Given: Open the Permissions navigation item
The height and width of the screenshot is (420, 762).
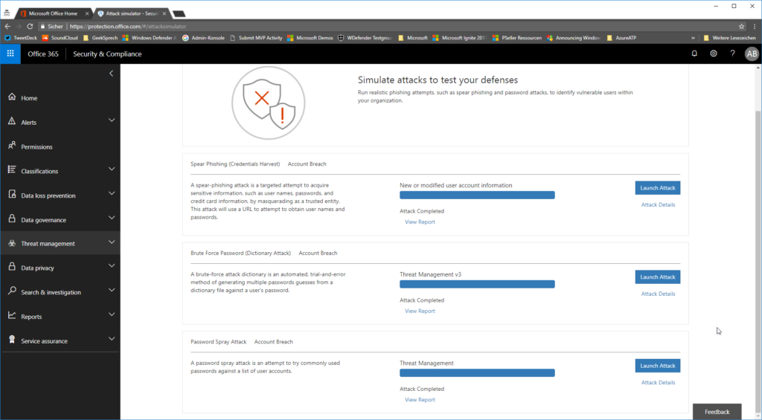Looking at the screenshot, I should (60, 146).
